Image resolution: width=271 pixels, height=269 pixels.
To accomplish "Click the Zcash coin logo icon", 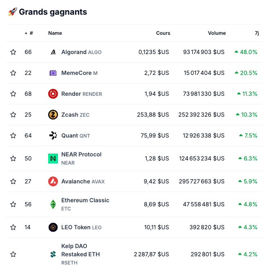I will pos(53,115).
